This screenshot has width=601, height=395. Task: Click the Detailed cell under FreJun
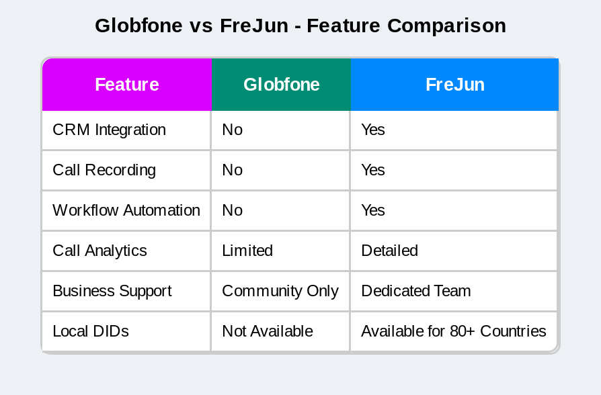coord(389,251)
